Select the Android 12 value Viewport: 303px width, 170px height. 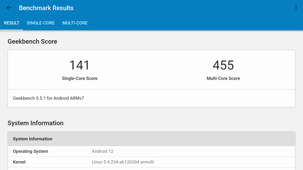(103, 151)
